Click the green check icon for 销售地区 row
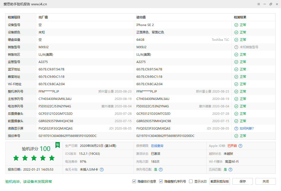This screenshot has height=191, width=281. [x=236, y=55]
